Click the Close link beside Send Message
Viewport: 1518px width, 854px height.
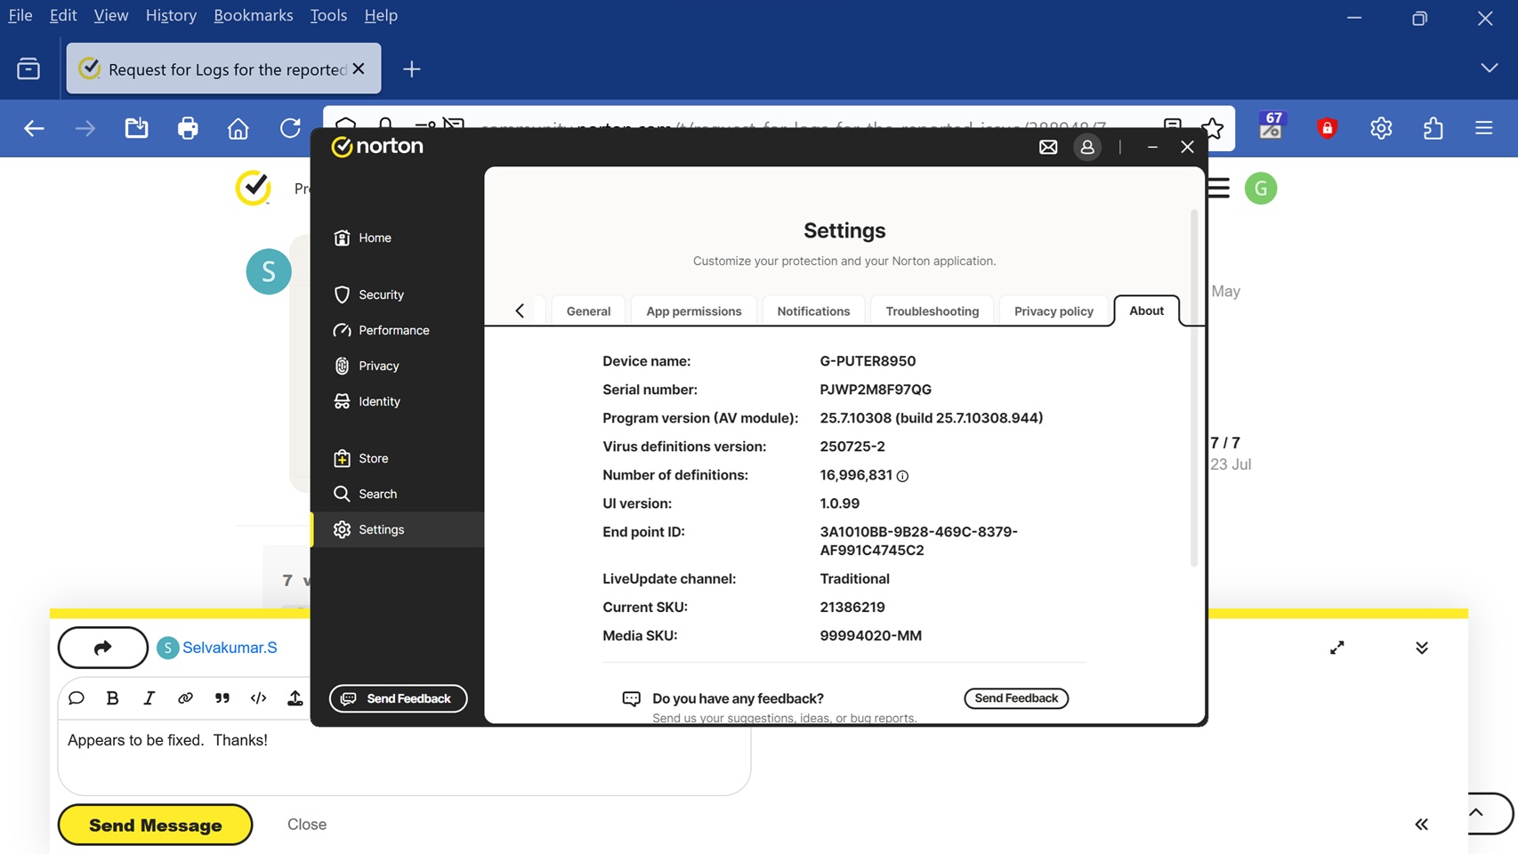(307, 825)
